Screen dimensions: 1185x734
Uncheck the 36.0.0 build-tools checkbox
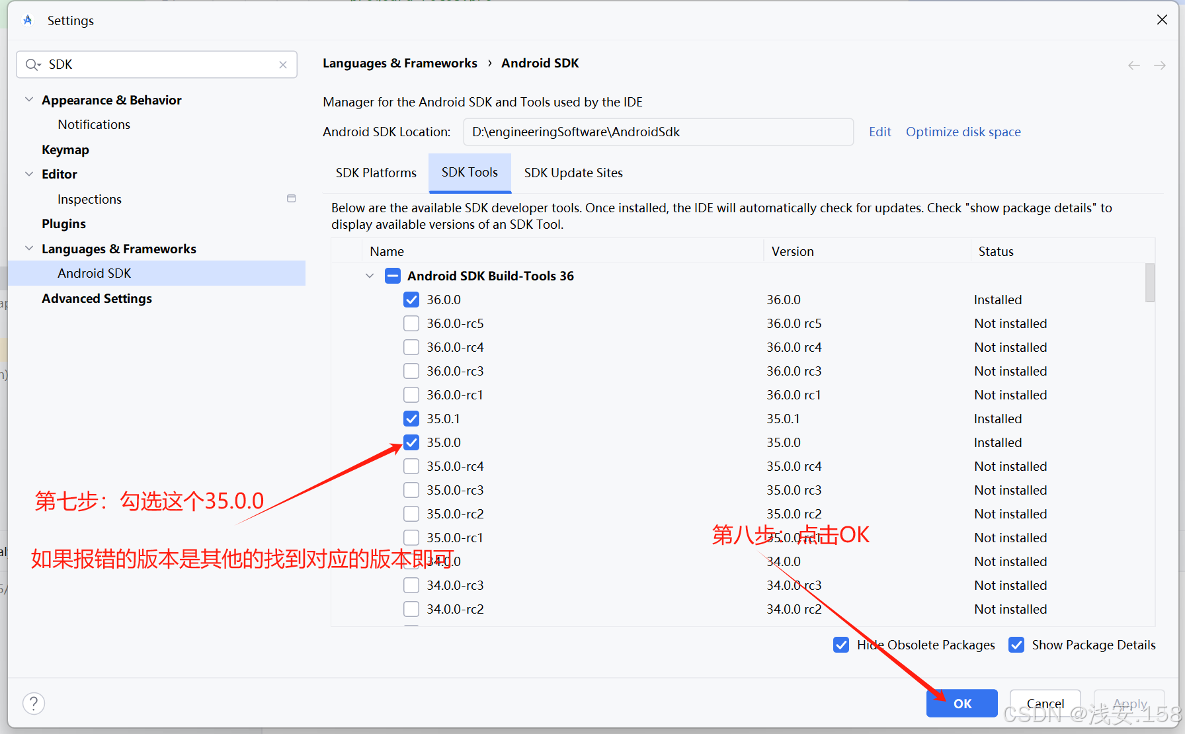[411, 300]
